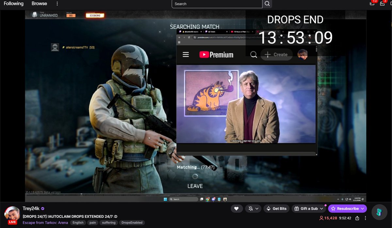Click the allenstreamsTTV player avatar
Screen dimensions: 392x228
[x=55, y=47]
